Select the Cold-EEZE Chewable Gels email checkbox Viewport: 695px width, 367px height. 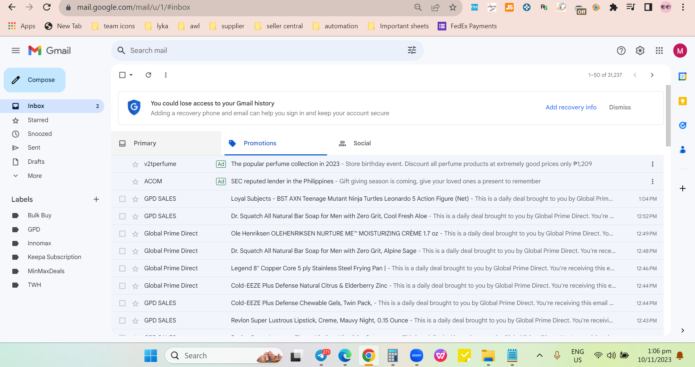pyautogui.click(x=122, y=303)
